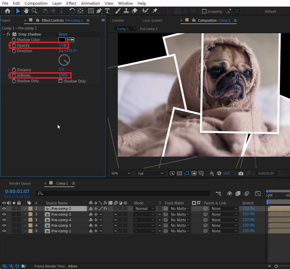This screenshot has width=290, height=269.
Task: Toggle mask and shape path visibility
Action: click(187, 174)
